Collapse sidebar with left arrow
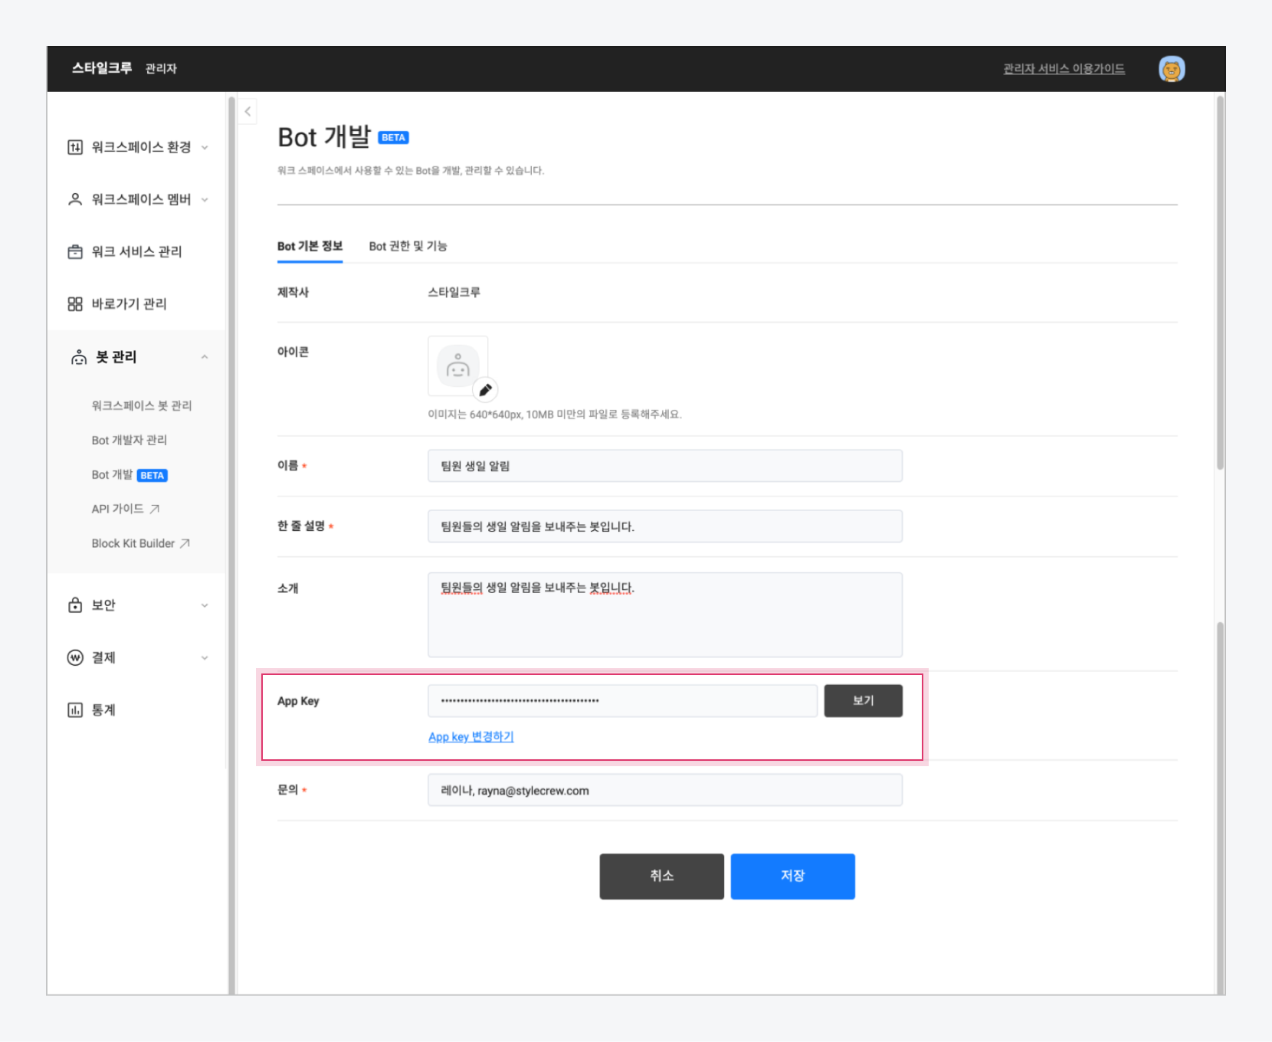1272x1042 pixels. (x=248, y=112)
